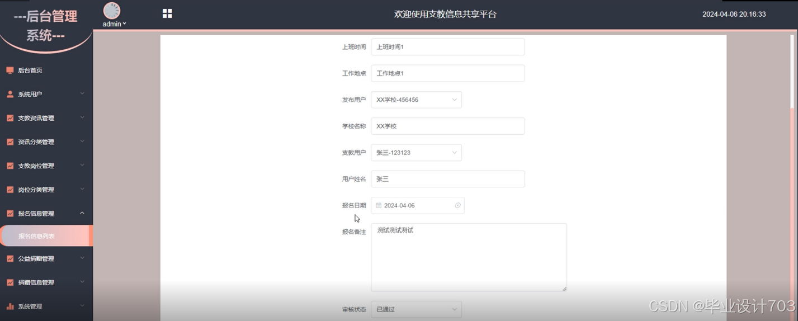798x321 pixels.
Task: Expand 公益捐赠管理 using its chevron arrow
Action: coord(82,258)
